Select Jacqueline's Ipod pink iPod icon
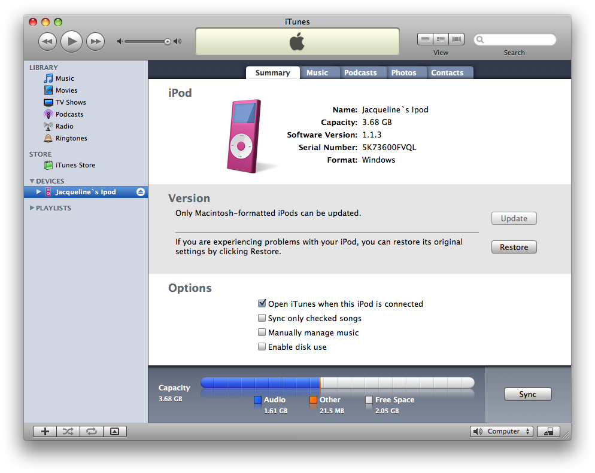595x473 pixels. pos(48,192)
